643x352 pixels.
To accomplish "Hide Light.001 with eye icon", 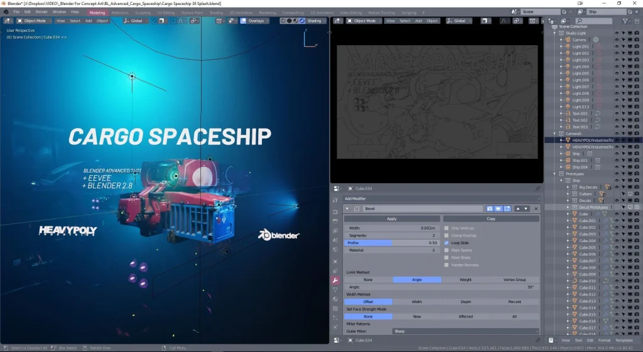I will coord(617,46).
